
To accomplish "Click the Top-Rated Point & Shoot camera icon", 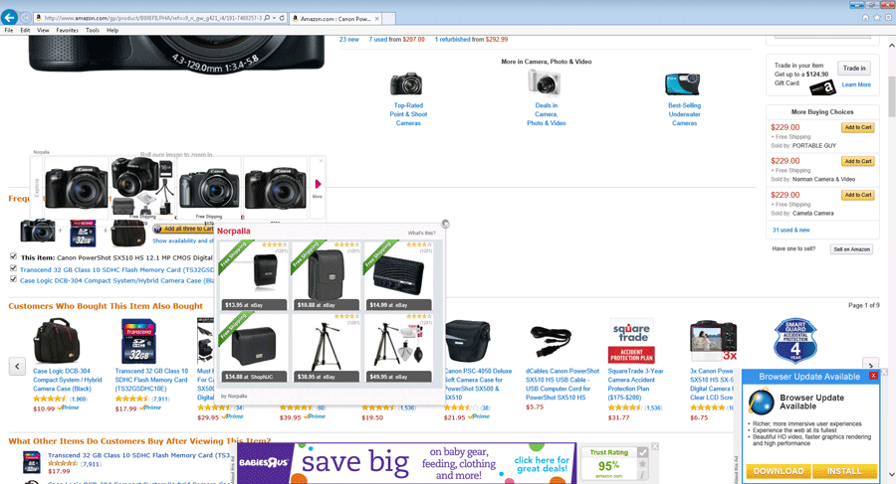I will coord(406,84).
